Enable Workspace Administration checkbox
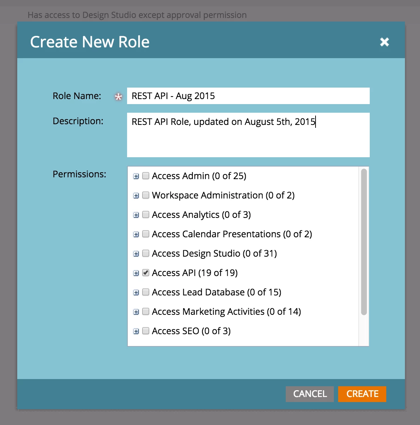The height and width of the screenshot is (425, 420). [146, 195]
